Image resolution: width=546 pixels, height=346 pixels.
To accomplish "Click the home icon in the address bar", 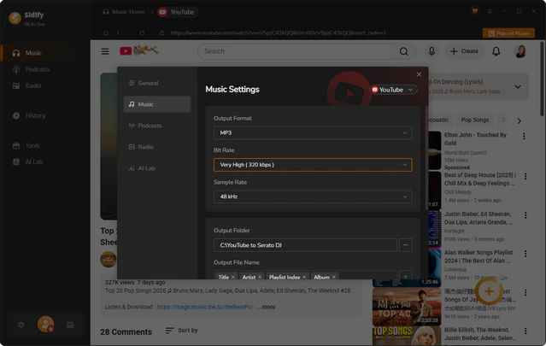I will coord(106,33).
